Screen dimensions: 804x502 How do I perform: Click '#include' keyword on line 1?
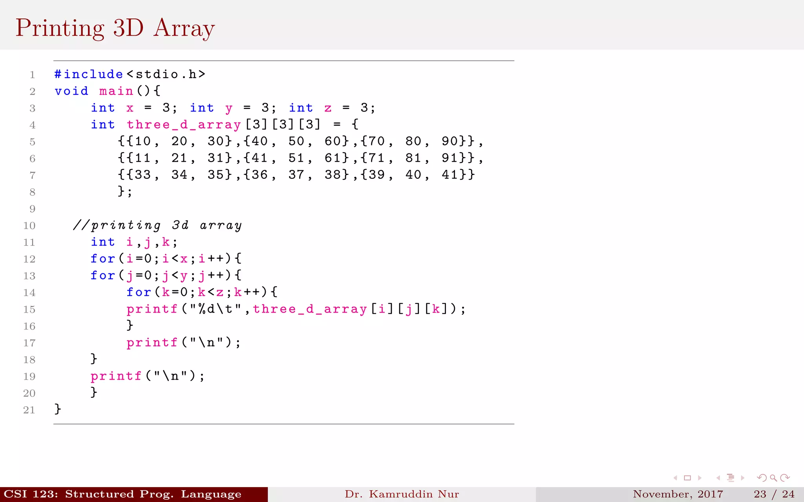pos(89,74)
